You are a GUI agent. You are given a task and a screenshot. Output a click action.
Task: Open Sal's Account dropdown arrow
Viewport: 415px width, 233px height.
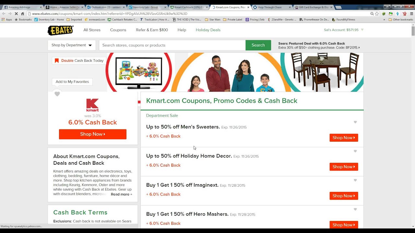[362, 30]
